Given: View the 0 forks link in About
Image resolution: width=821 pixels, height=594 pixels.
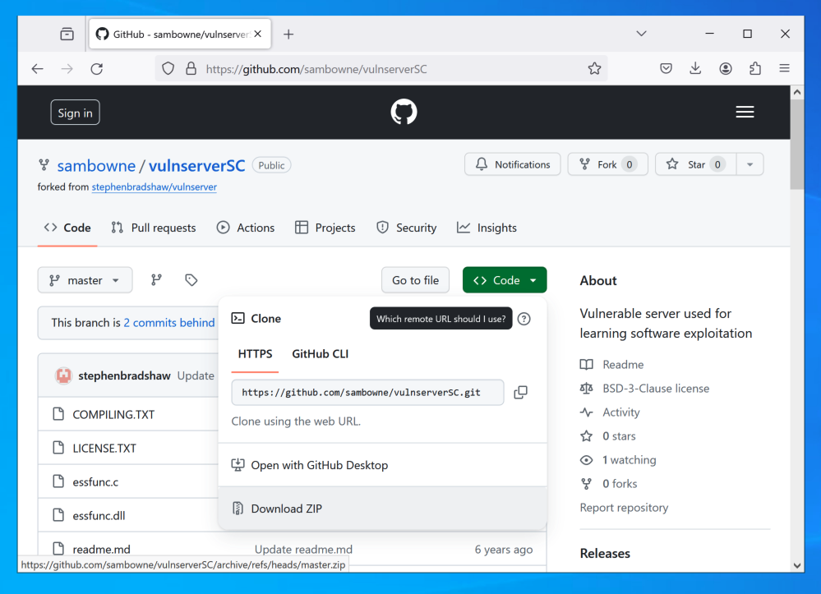Looking at the screenshot, I should tap(608, 484).
